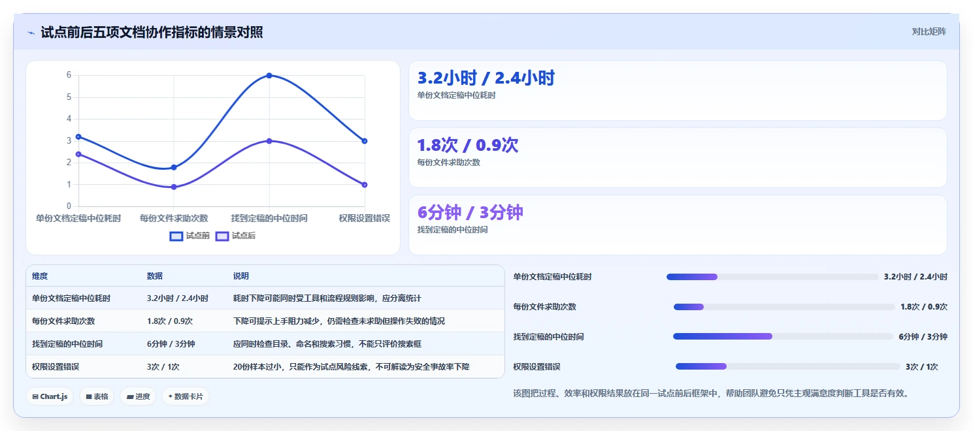This screenshot has height=431, width=973.
Task: Click the 3.2小时 / 2.4小时 data card
Action: pyautogui.click(x=678, y=90)
